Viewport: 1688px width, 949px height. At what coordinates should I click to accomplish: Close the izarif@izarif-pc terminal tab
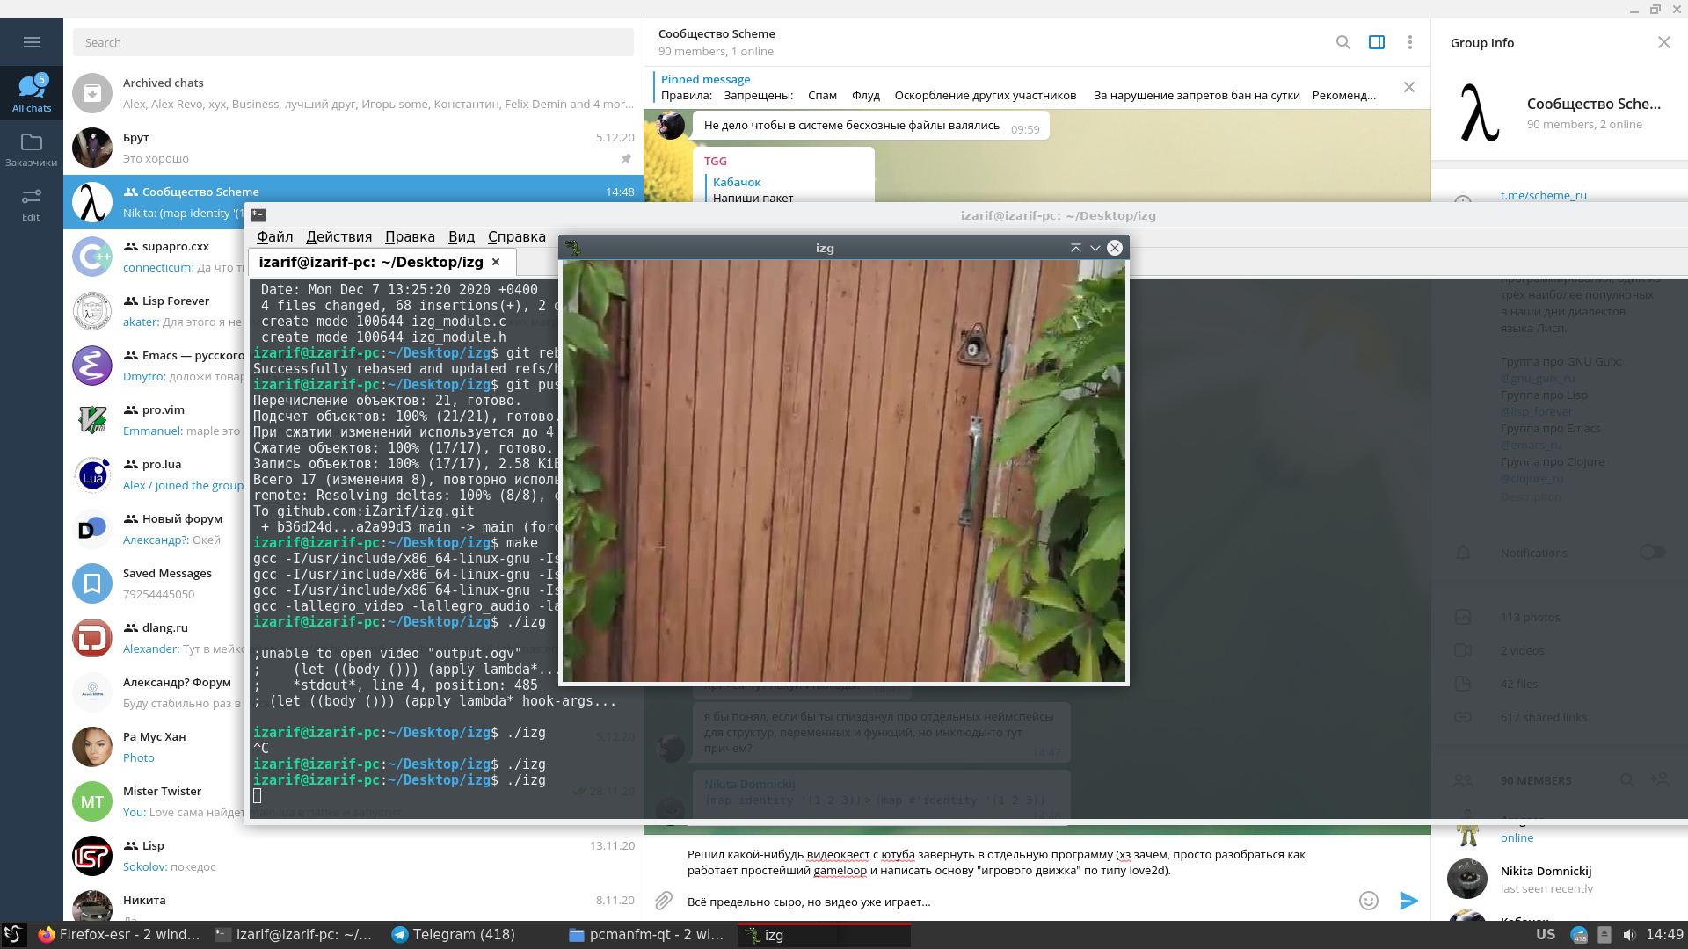click(496, 262)
